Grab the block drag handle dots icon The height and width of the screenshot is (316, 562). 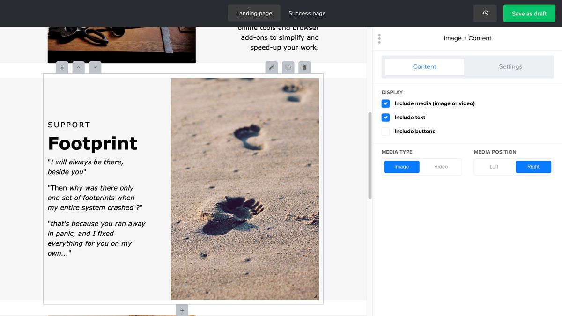[62, 67]
